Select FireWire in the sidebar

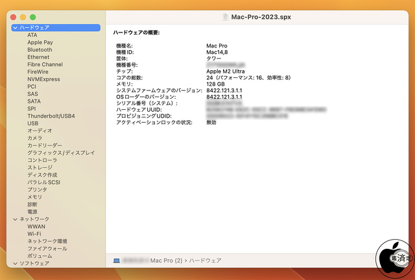click(x=38, y=72)
